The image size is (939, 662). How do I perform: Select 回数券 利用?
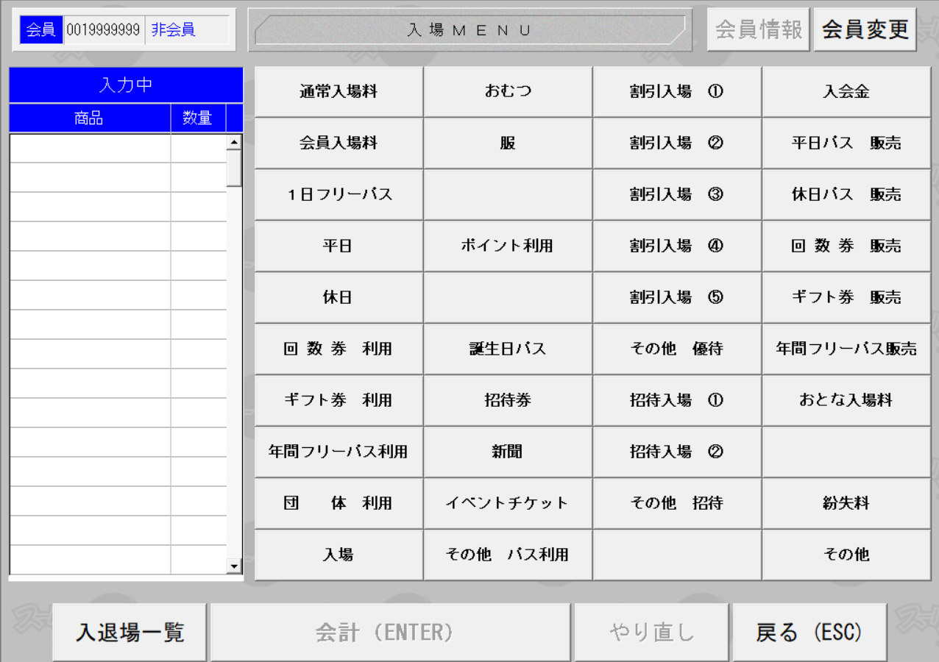pos(339,349)
